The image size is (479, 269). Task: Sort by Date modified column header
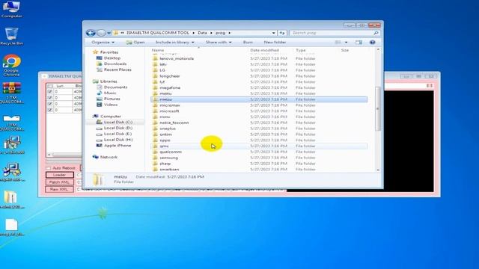coord(264,50)
